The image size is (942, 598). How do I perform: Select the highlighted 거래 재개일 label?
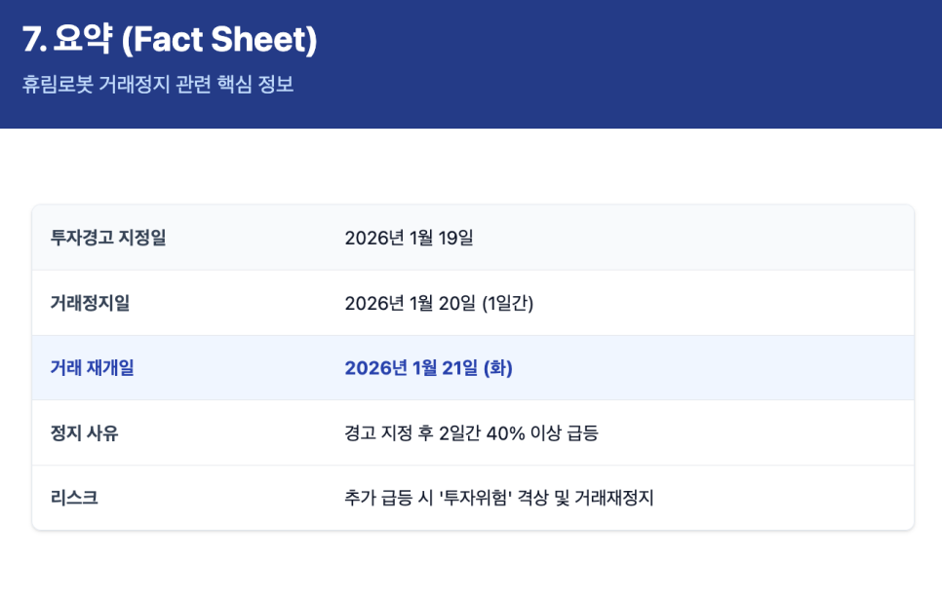pos(92,368)
